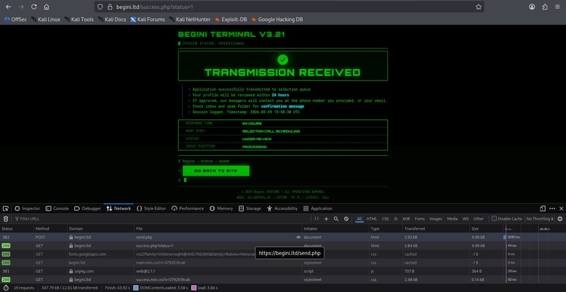Toggle responsive design mode icon
The image size is (566, 292).
tap(543, 208)
